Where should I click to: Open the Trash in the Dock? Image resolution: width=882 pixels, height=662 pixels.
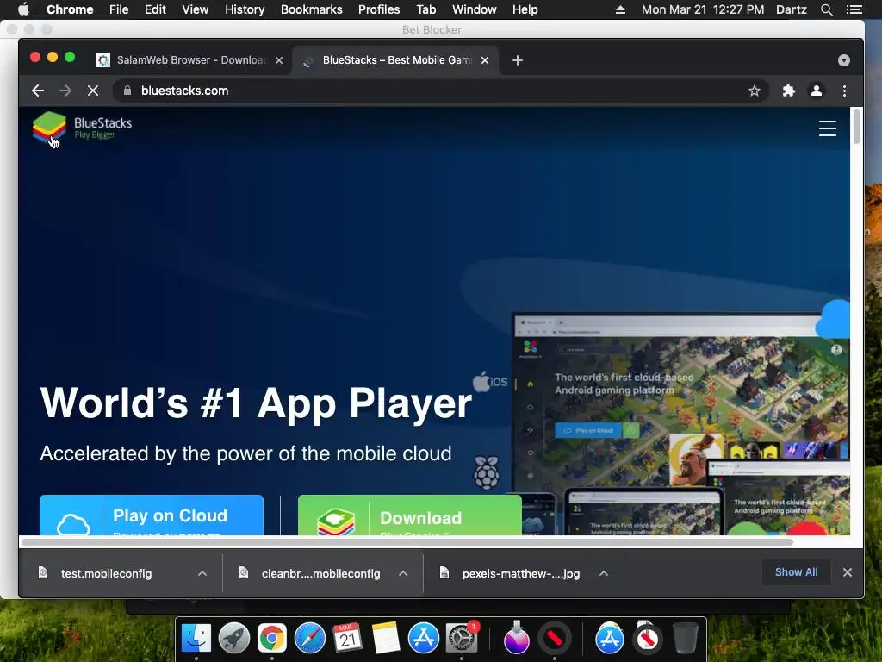tap(685, 639)
